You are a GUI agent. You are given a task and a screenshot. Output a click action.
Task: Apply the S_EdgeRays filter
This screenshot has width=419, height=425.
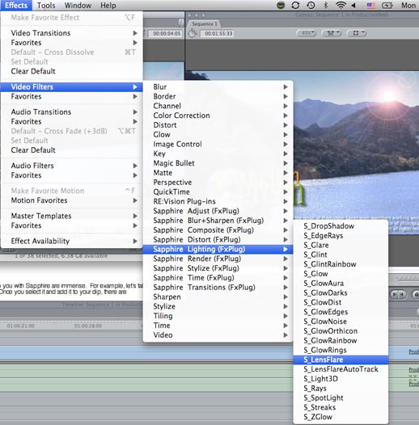click(x=341, y=236)
